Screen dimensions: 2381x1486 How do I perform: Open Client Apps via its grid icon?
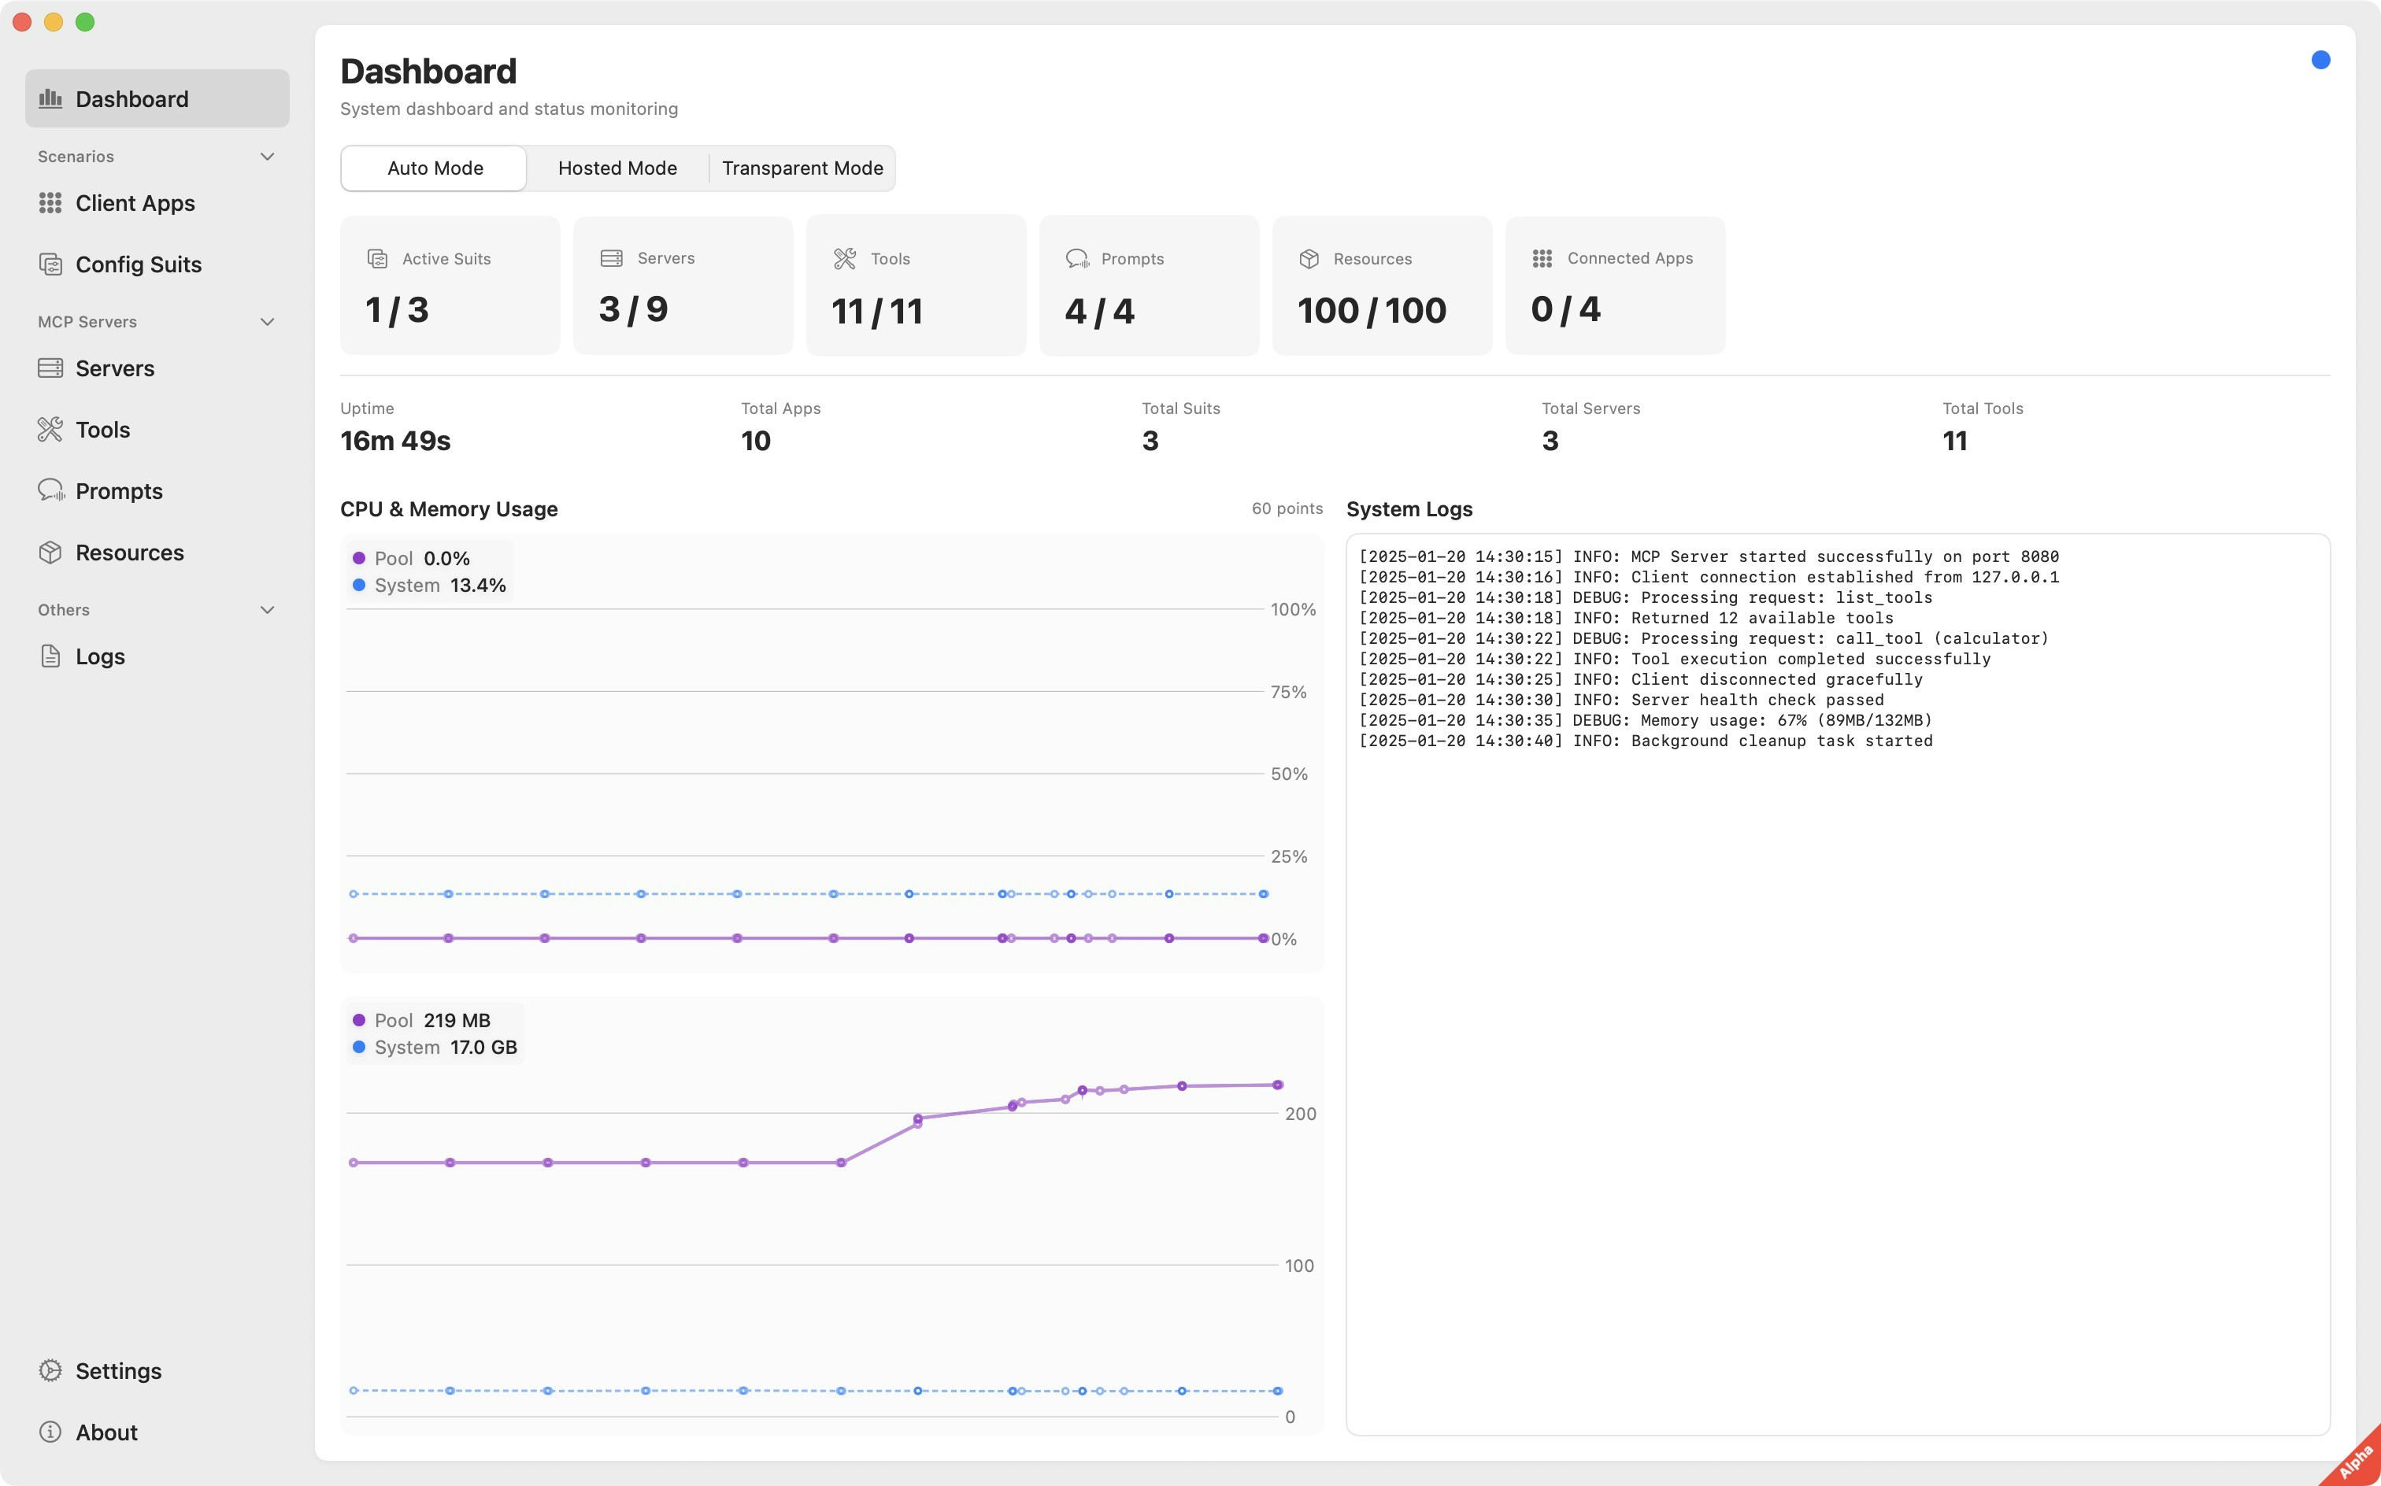click(50, 202)
